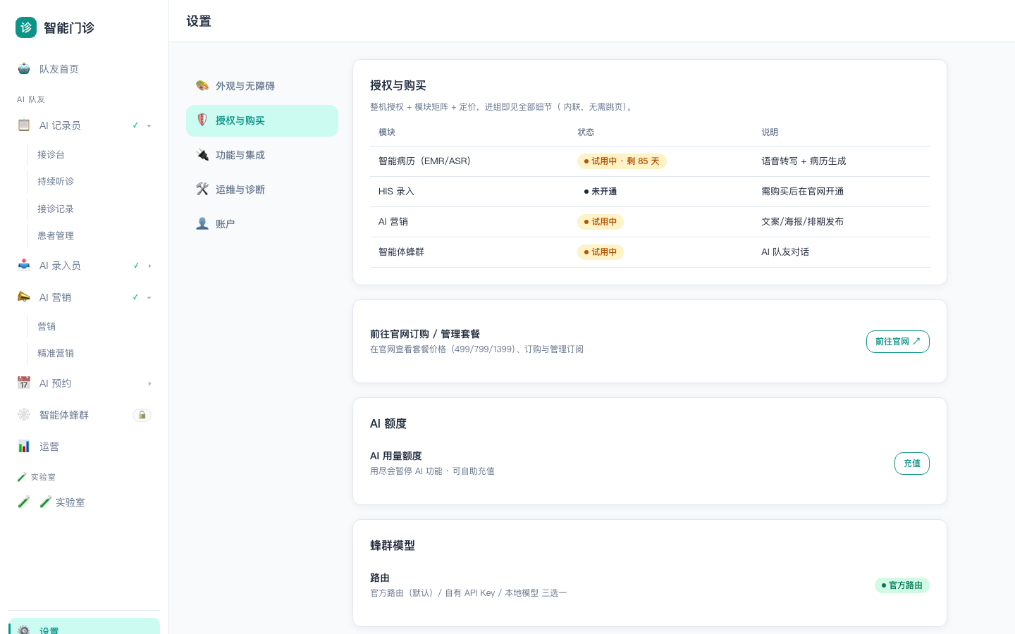1015x634 pixels.
Task: Click the 智能门诊 logo icon
Action: pyautogui.click(x=26, y=27)
